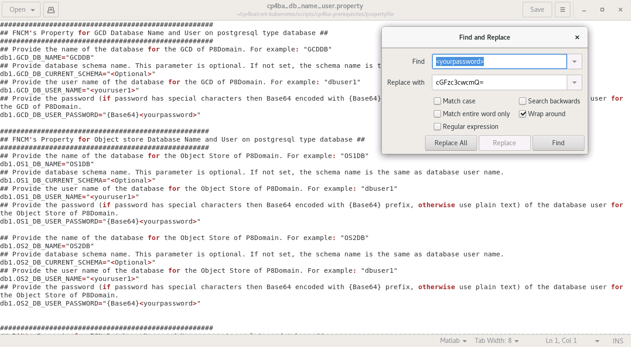Screen dimensions: 631x347
Task: Maximize the gedit window
Action: [x=602, y=10]
